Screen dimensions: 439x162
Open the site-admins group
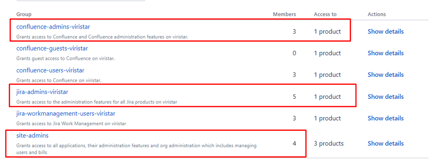[33, 135]
